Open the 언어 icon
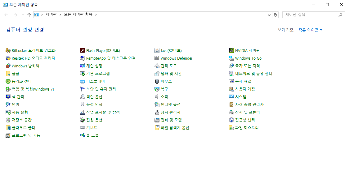349x196 pixels. [x=8, y=105]
